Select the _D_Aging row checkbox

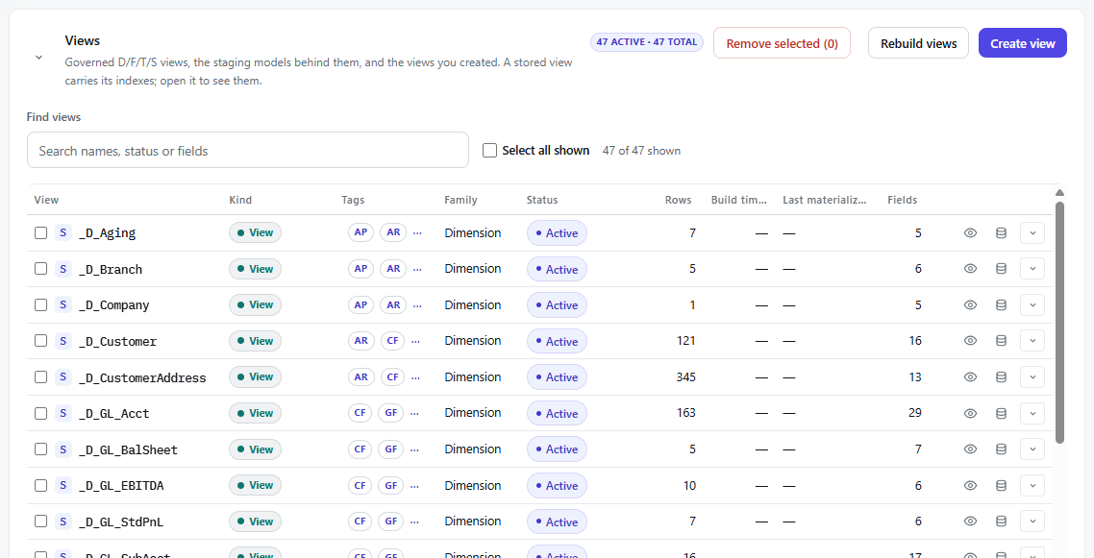pos(41,232)
